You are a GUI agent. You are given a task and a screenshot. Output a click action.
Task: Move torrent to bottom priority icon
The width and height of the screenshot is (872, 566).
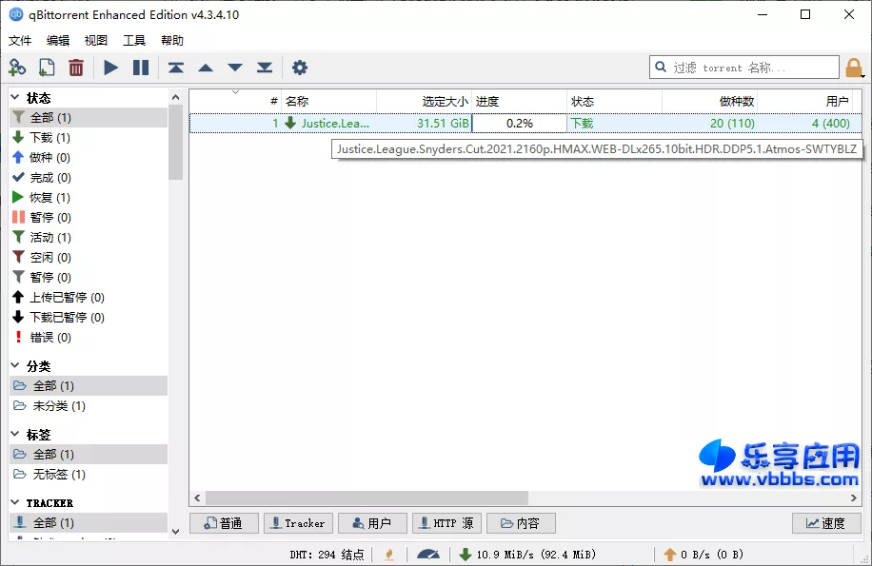[x=267, y=68]
